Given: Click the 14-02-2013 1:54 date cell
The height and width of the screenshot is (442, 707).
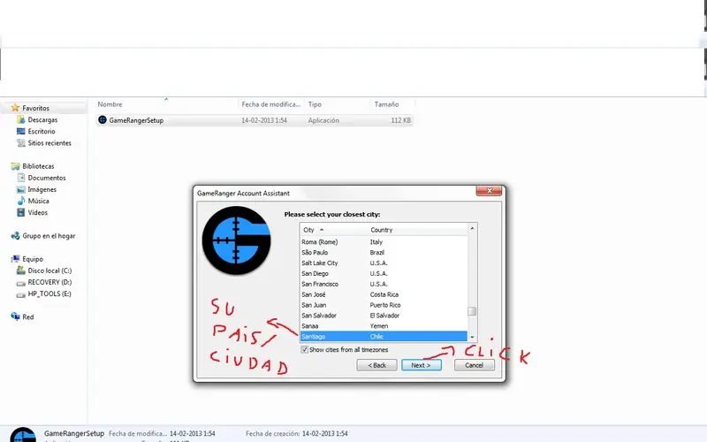Looking at the screenshot, I should pos(263,120).
